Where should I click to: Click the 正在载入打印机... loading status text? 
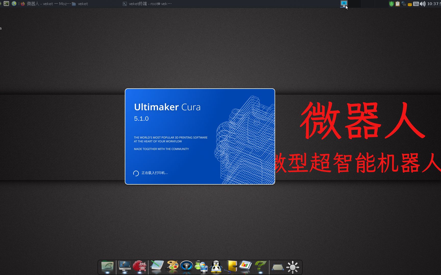pos(155,173)
